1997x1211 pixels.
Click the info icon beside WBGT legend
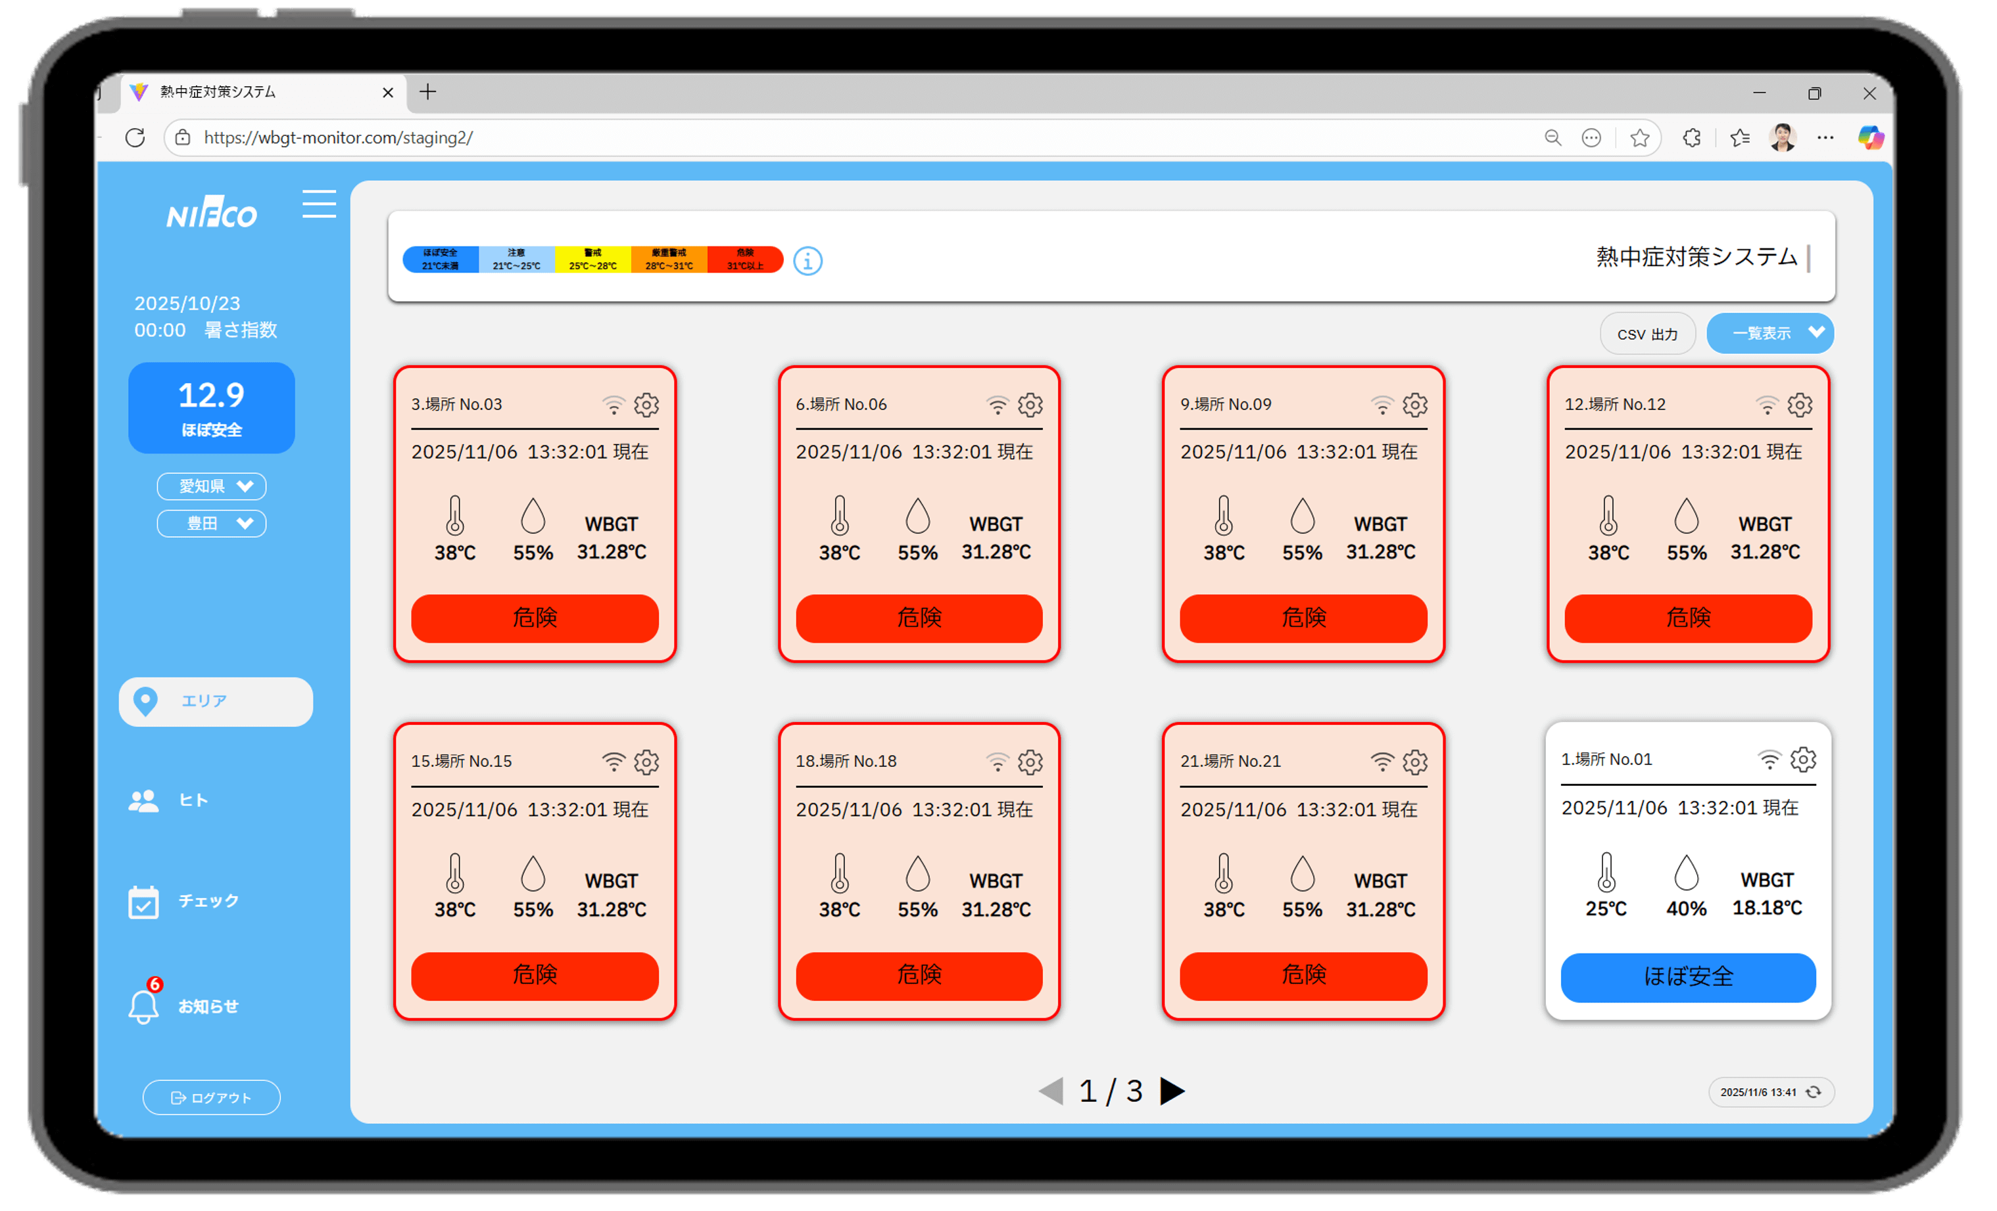[x=807, y=261]
